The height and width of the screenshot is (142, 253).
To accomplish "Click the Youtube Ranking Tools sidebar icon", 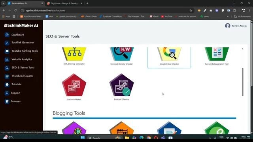I will click(7, 51).
